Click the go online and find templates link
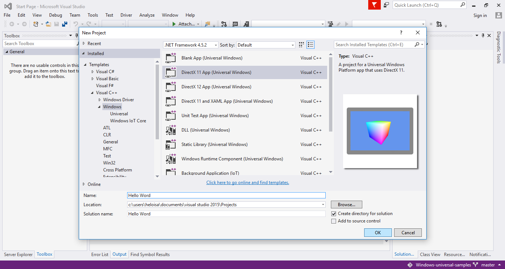The image size is (505, 269). (247, 183)
